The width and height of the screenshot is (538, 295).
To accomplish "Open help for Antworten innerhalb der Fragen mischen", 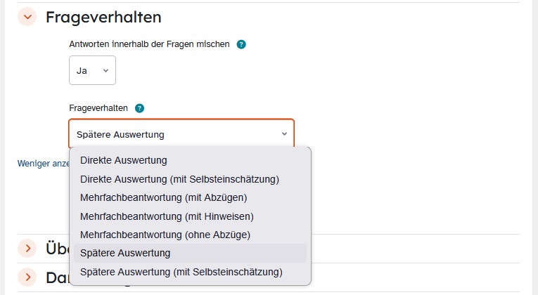I will tap(241, 44).
